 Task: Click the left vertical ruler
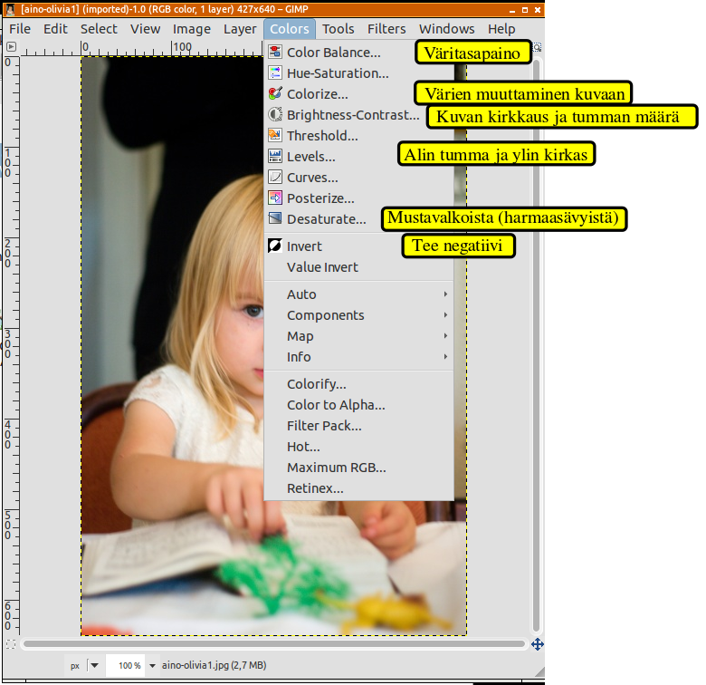(x=12, y=344)
